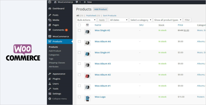Open the Categories submenu item under Products
206x105 pixels.
click(x=54, y=55)
